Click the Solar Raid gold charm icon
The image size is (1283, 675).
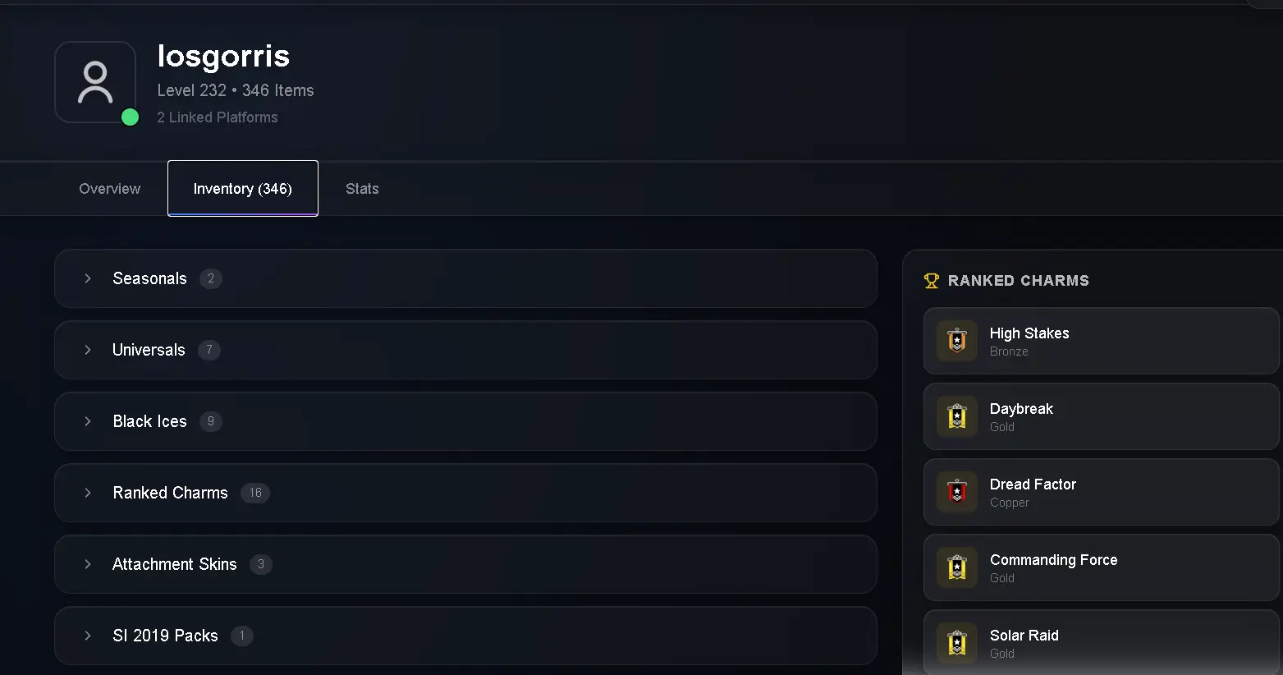coord(957,643)
